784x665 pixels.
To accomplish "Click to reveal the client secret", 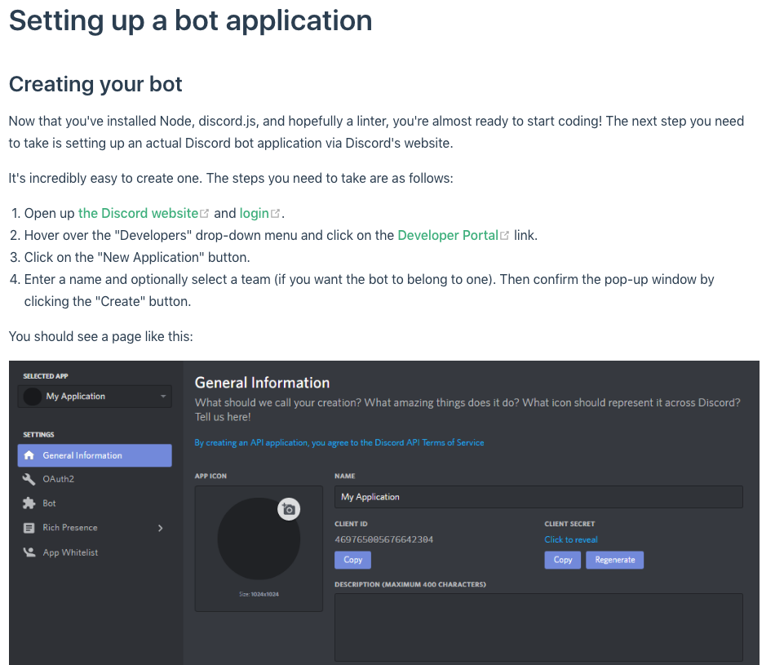I will [570, 539].
